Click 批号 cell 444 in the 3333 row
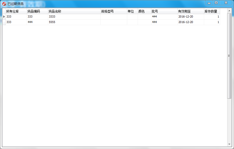 [x=164, y=17]
